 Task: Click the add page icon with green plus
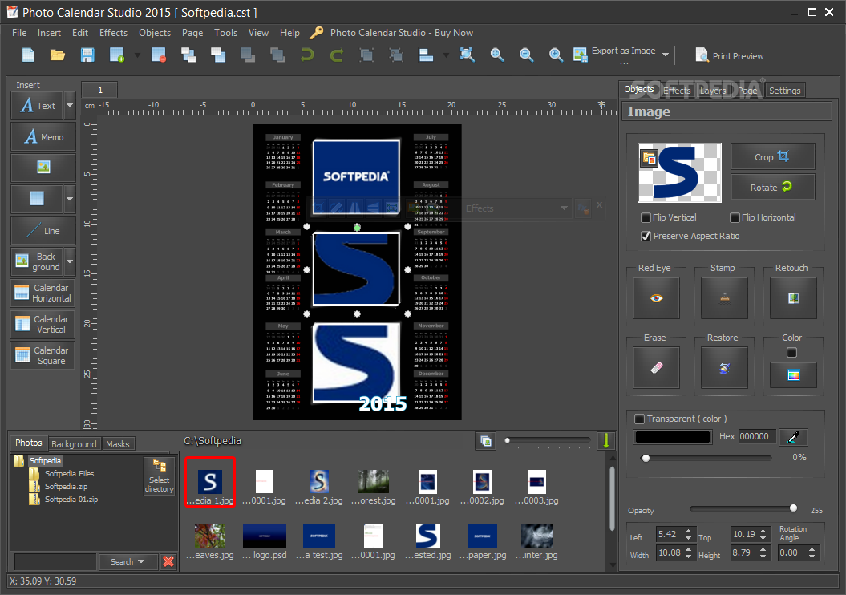117,55
